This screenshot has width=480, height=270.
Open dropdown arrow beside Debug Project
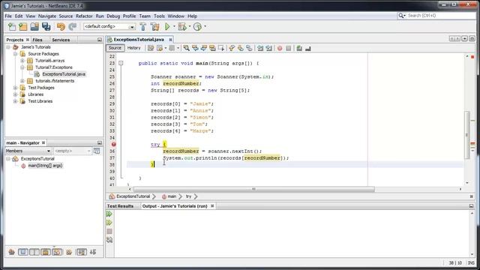coord(190,27)
